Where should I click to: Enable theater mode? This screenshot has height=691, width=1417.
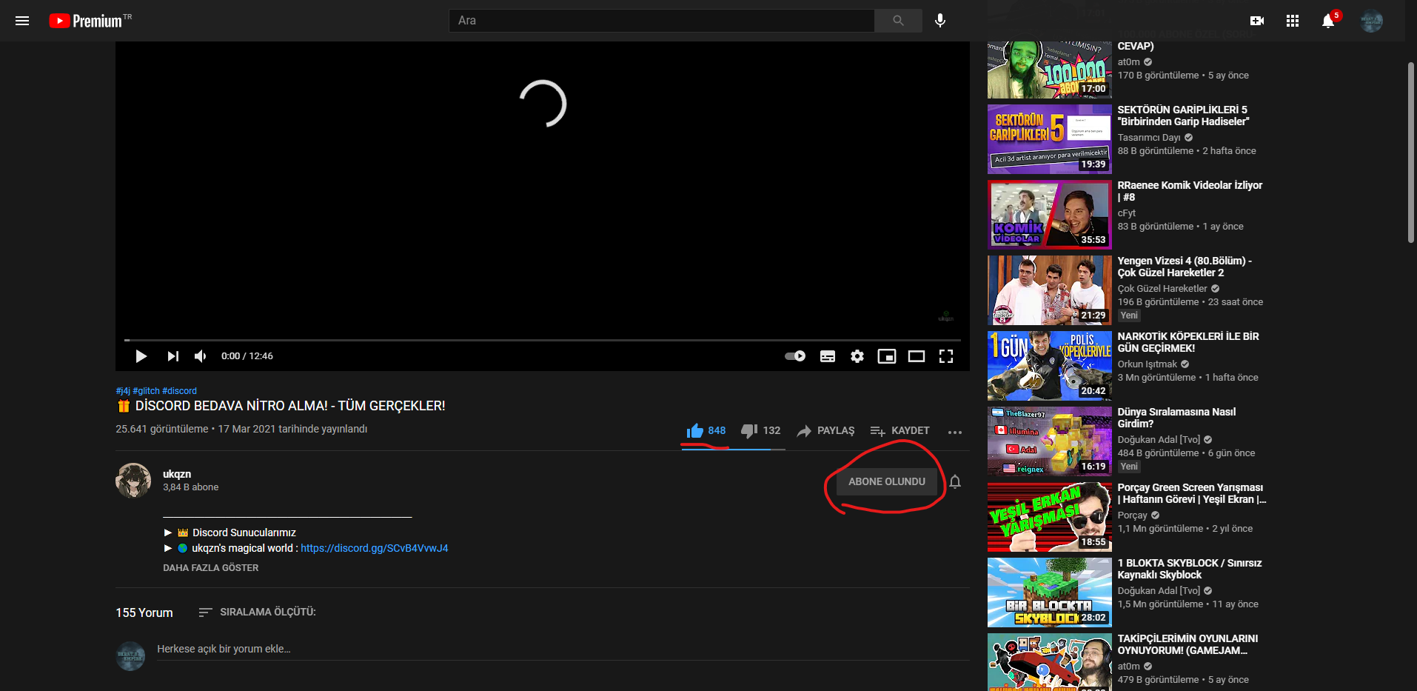(x=917, y=356)
